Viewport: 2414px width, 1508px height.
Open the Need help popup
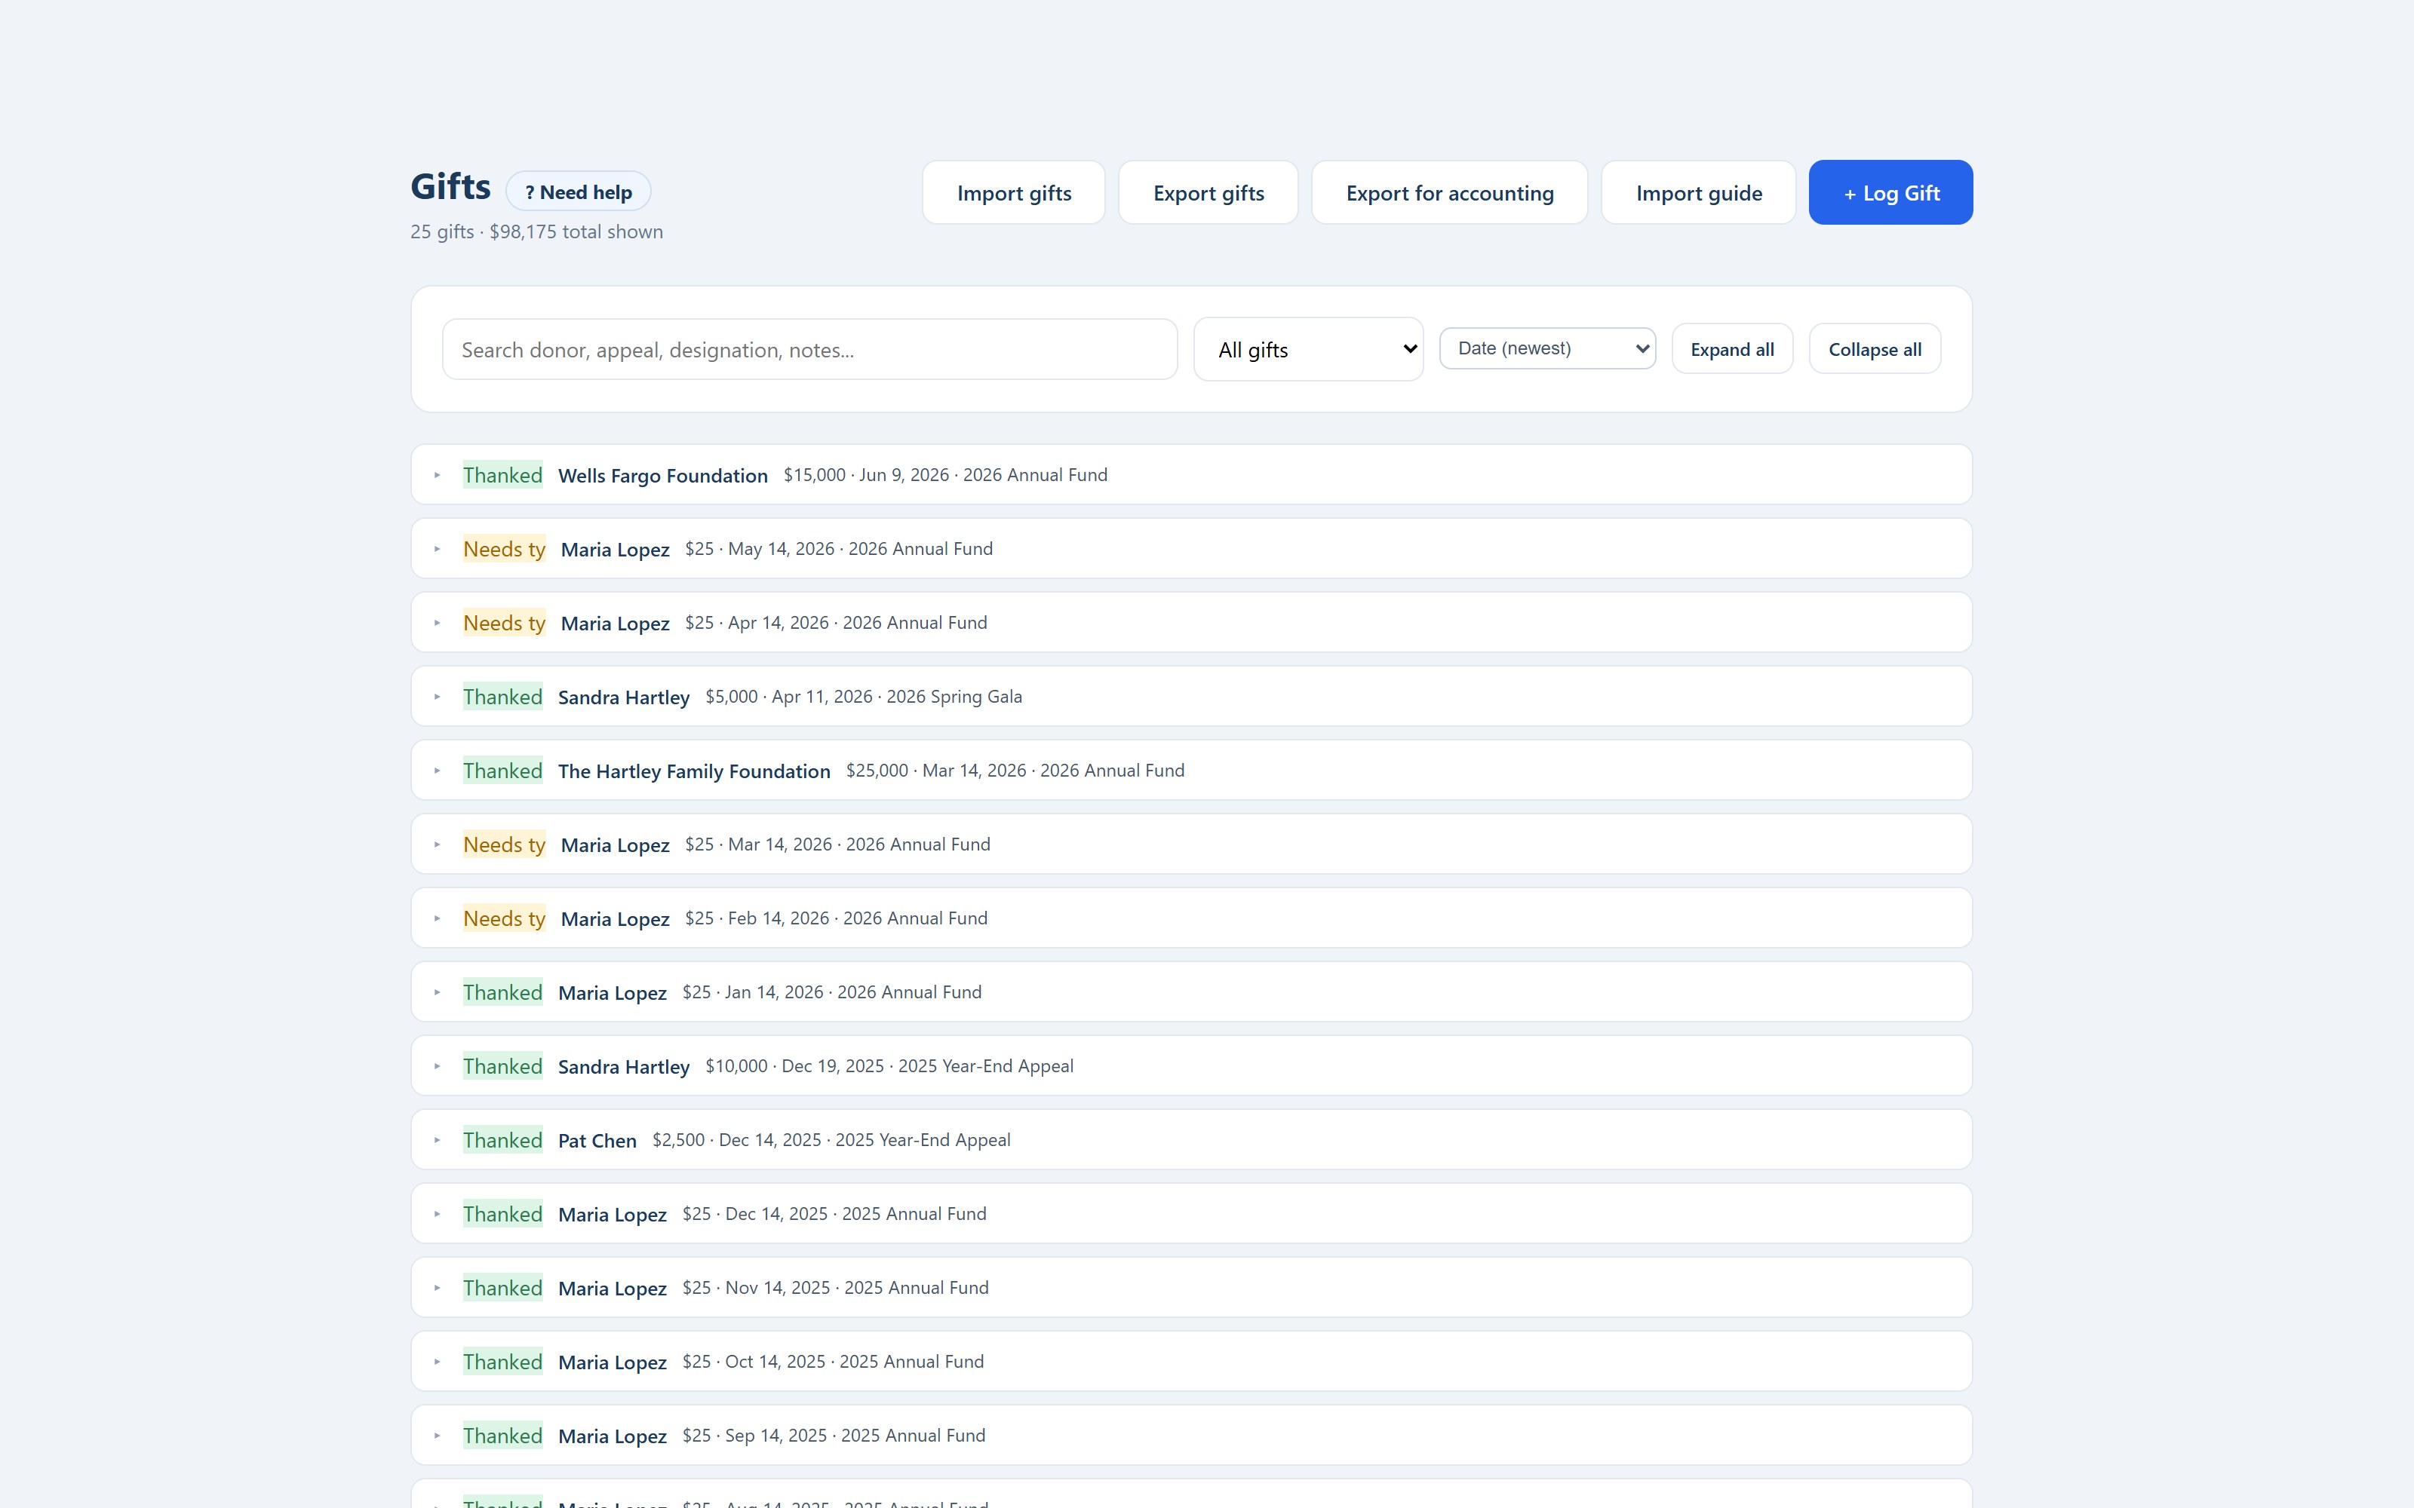point(579,192)
